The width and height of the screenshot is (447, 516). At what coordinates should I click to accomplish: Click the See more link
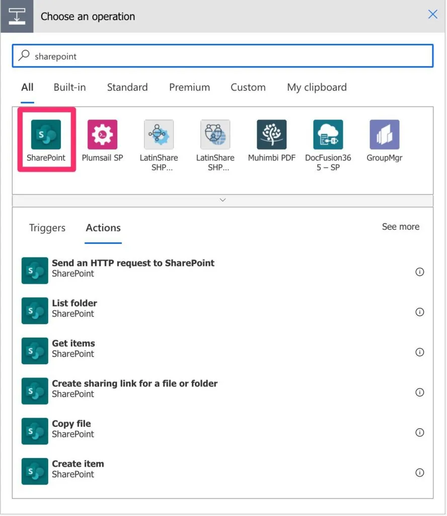pyautogui.click(x=400, y=227)
